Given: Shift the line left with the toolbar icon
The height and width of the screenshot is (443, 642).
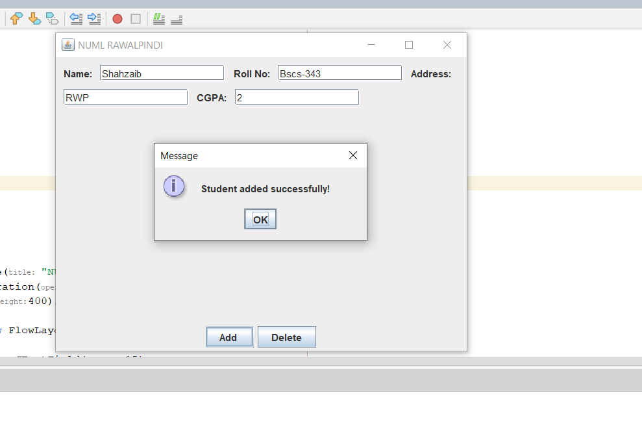Looking at the screenshot, I should (76, 19).
